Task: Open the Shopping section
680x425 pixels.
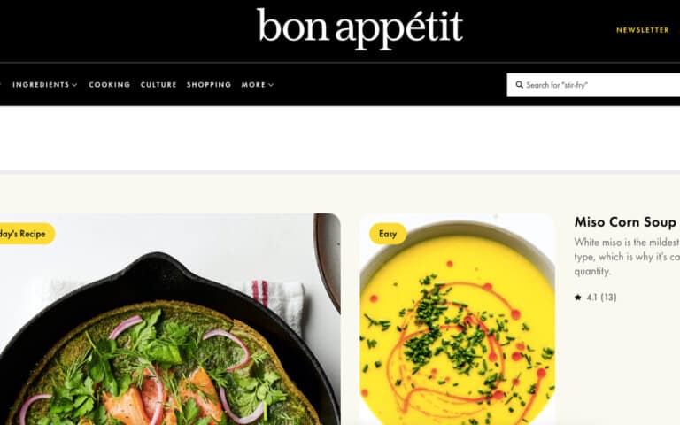Action: click(x=209, y=85)
